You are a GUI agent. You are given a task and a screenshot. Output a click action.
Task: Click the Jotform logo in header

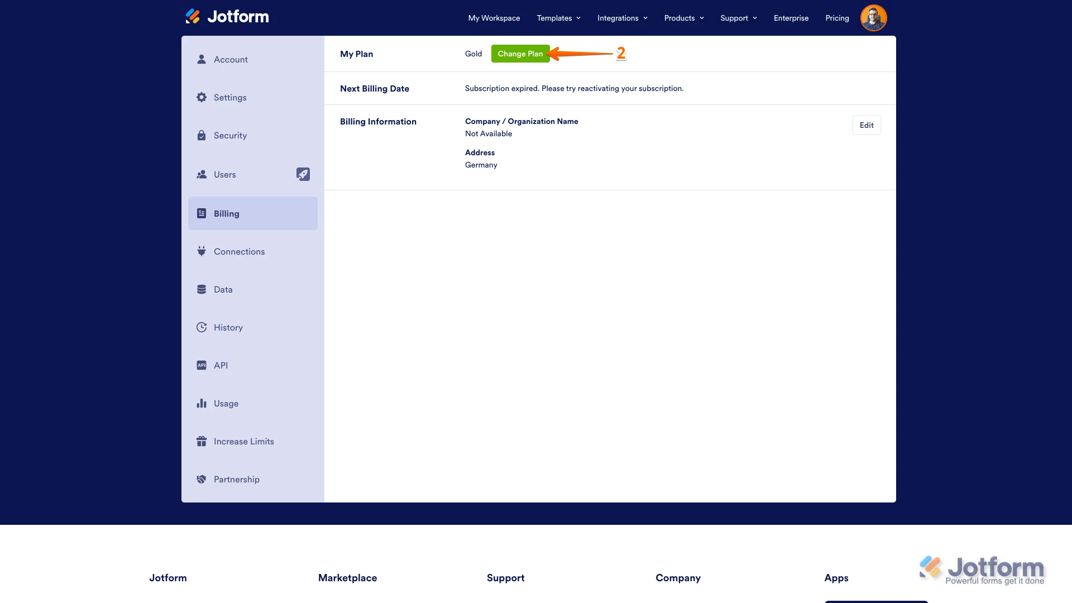click(227, 17)
